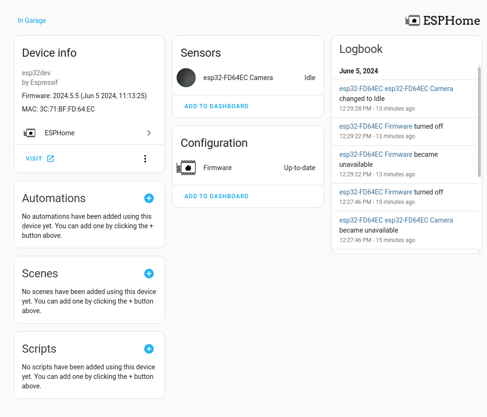Click the add scene plus icon

149,274
